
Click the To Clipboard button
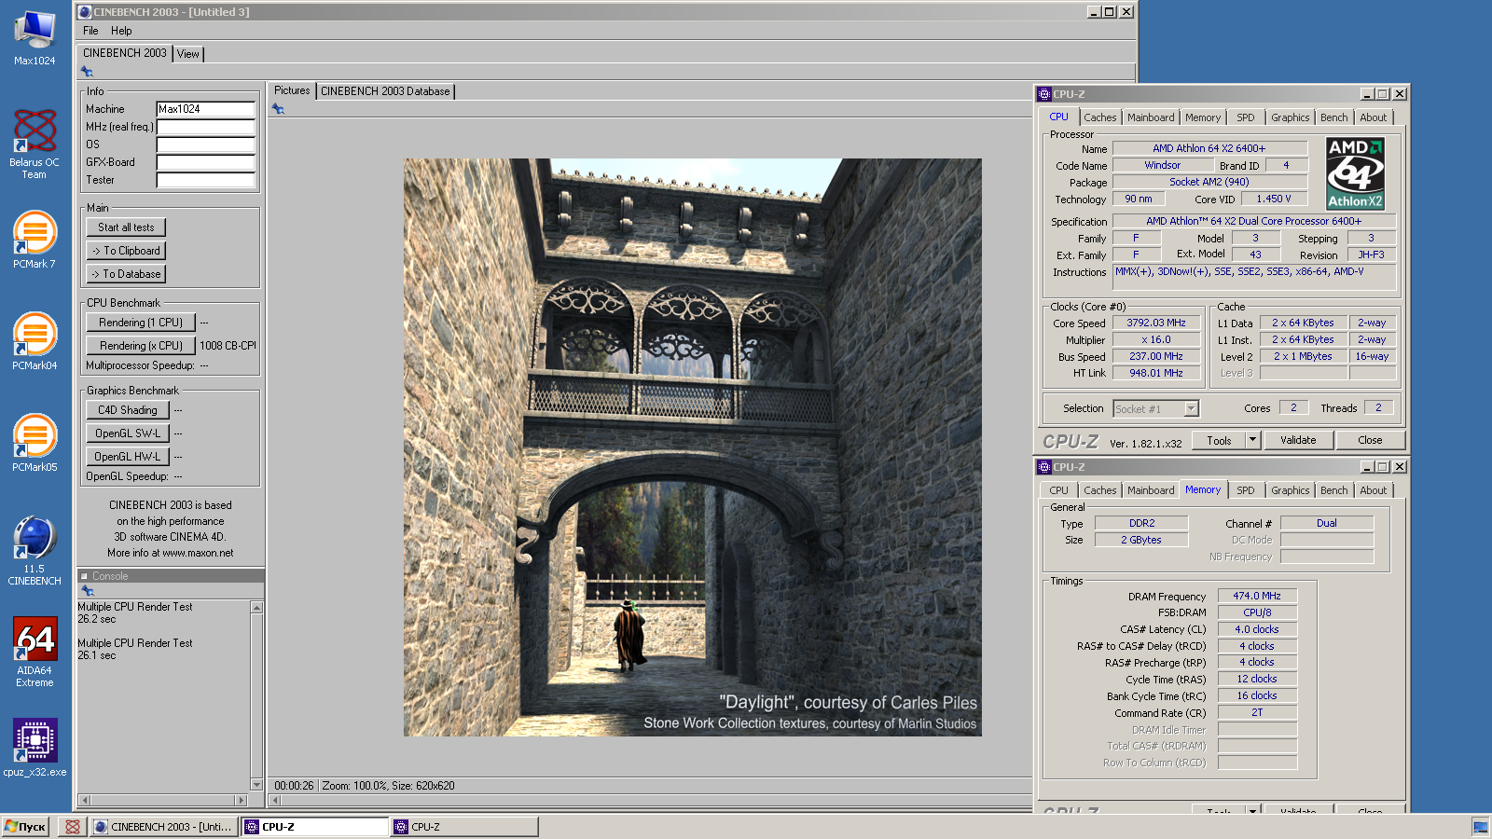pos(126,251)
